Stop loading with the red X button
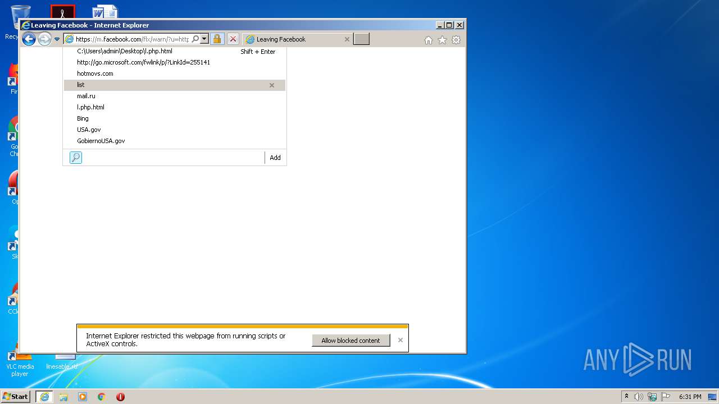The height and width of the screenshot is (404, 719). pos(233,39)
